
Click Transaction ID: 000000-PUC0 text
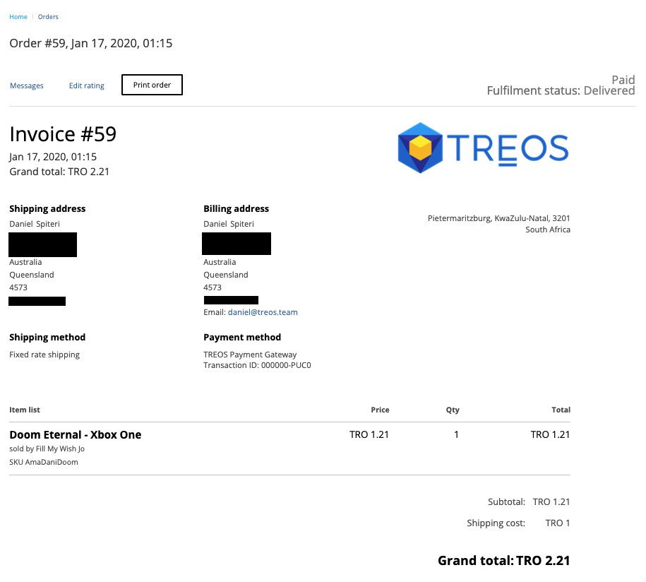click(257, 365)
